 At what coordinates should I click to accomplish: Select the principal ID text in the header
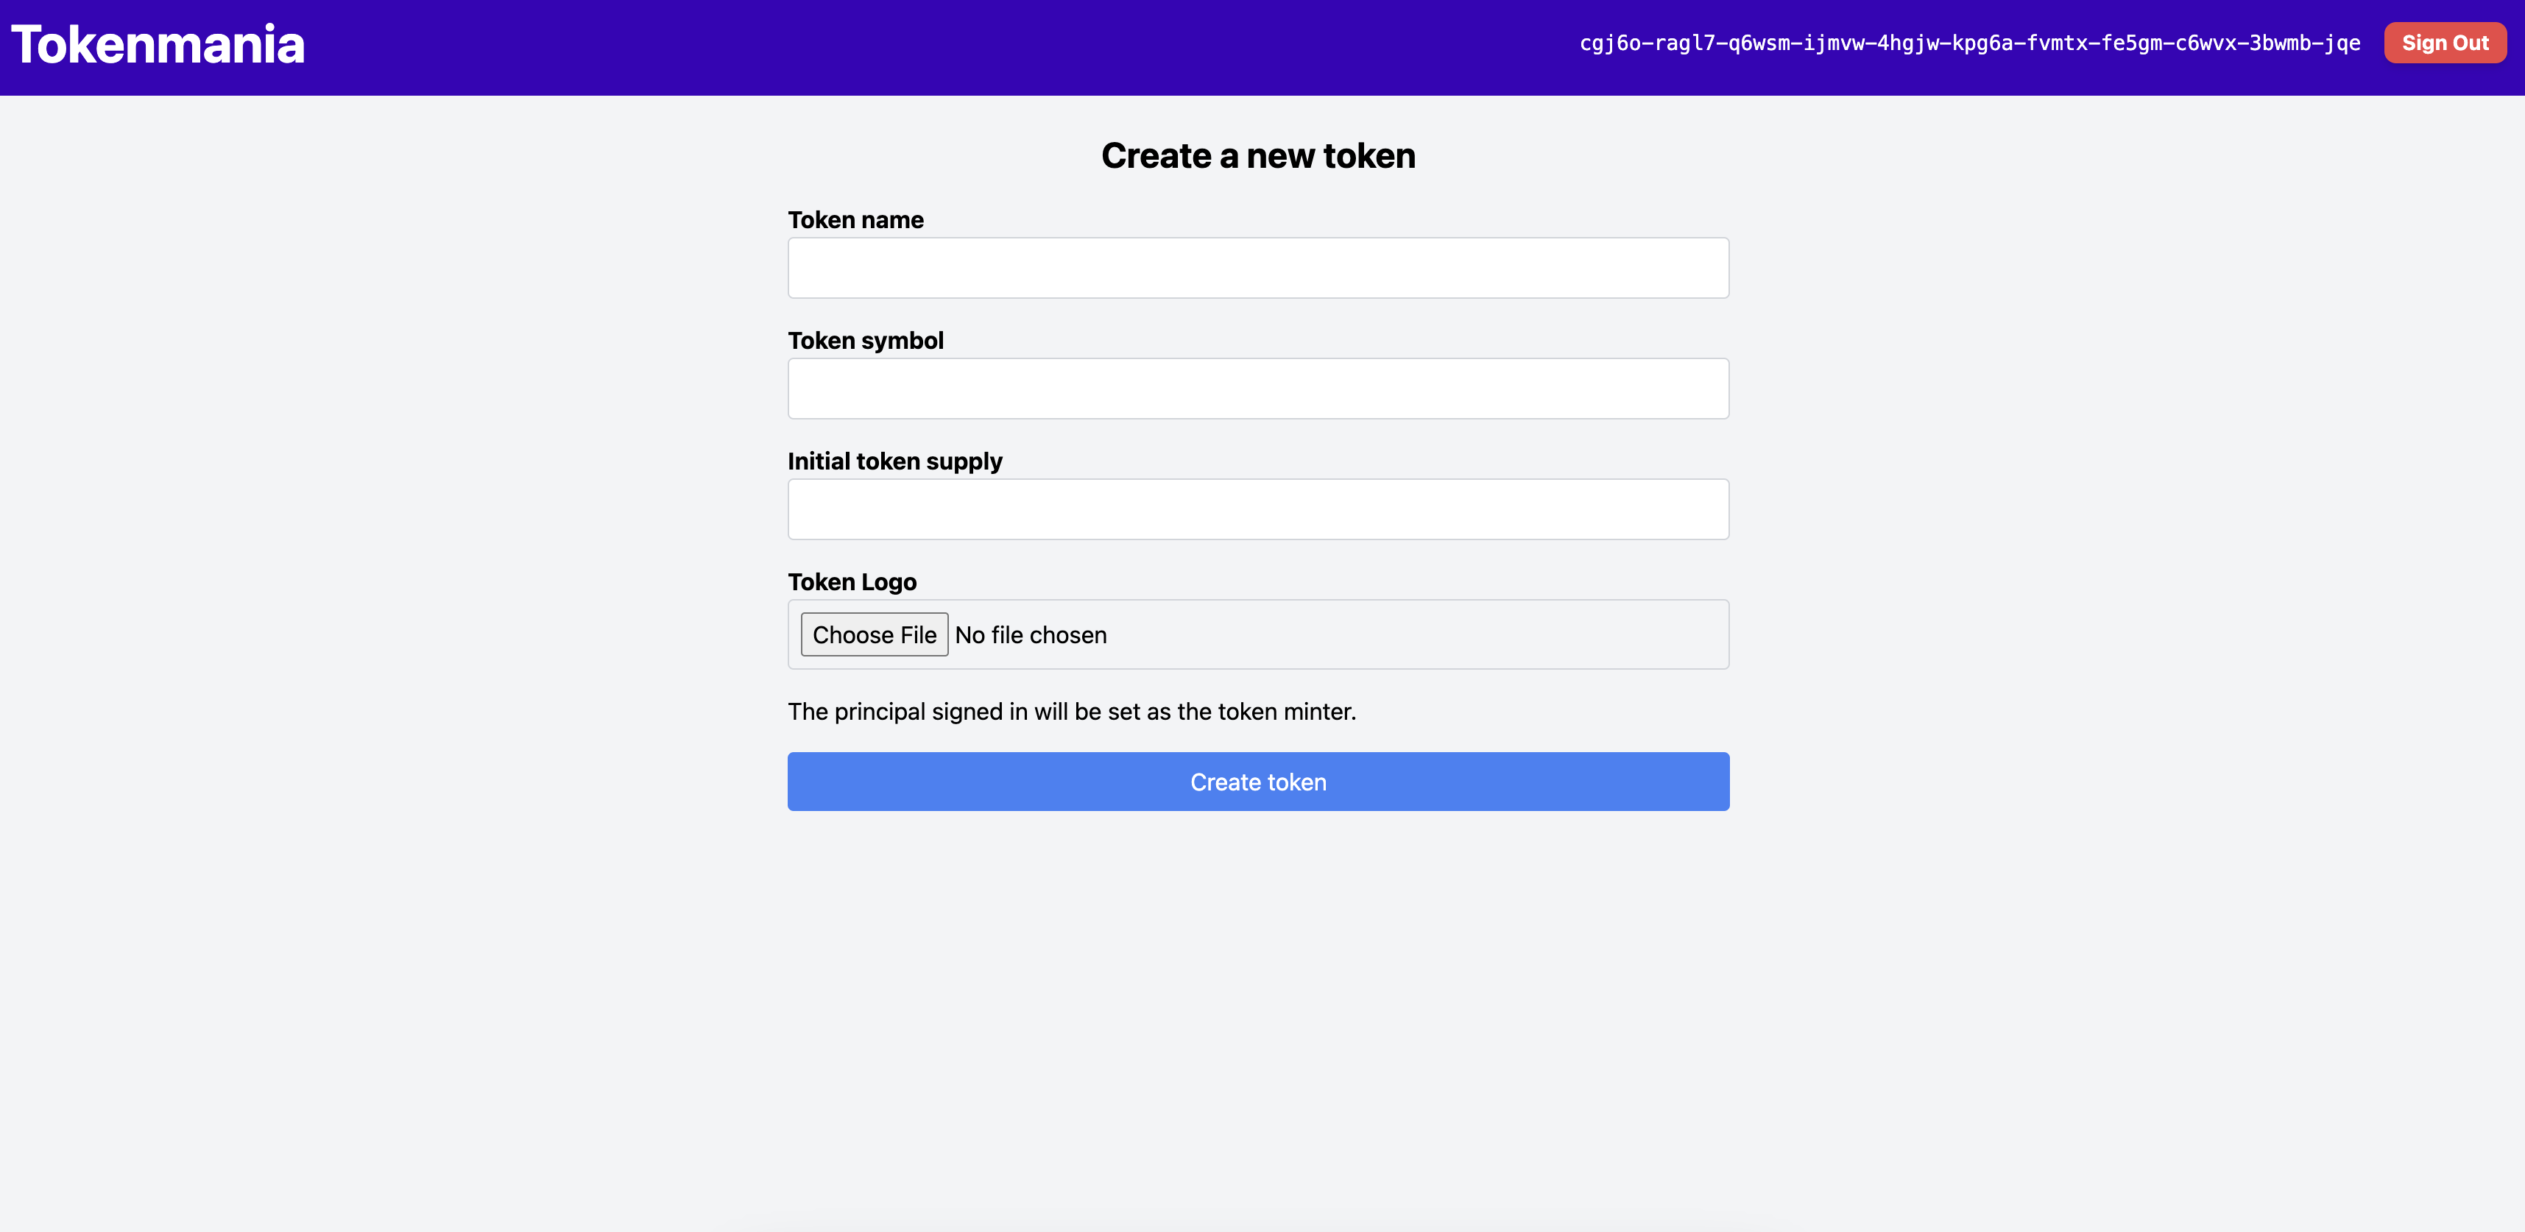pos(1969,42)
